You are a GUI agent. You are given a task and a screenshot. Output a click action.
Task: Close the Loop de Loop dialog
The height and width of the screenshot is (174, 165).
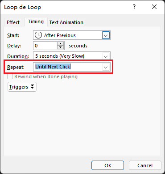click(154, 7)
